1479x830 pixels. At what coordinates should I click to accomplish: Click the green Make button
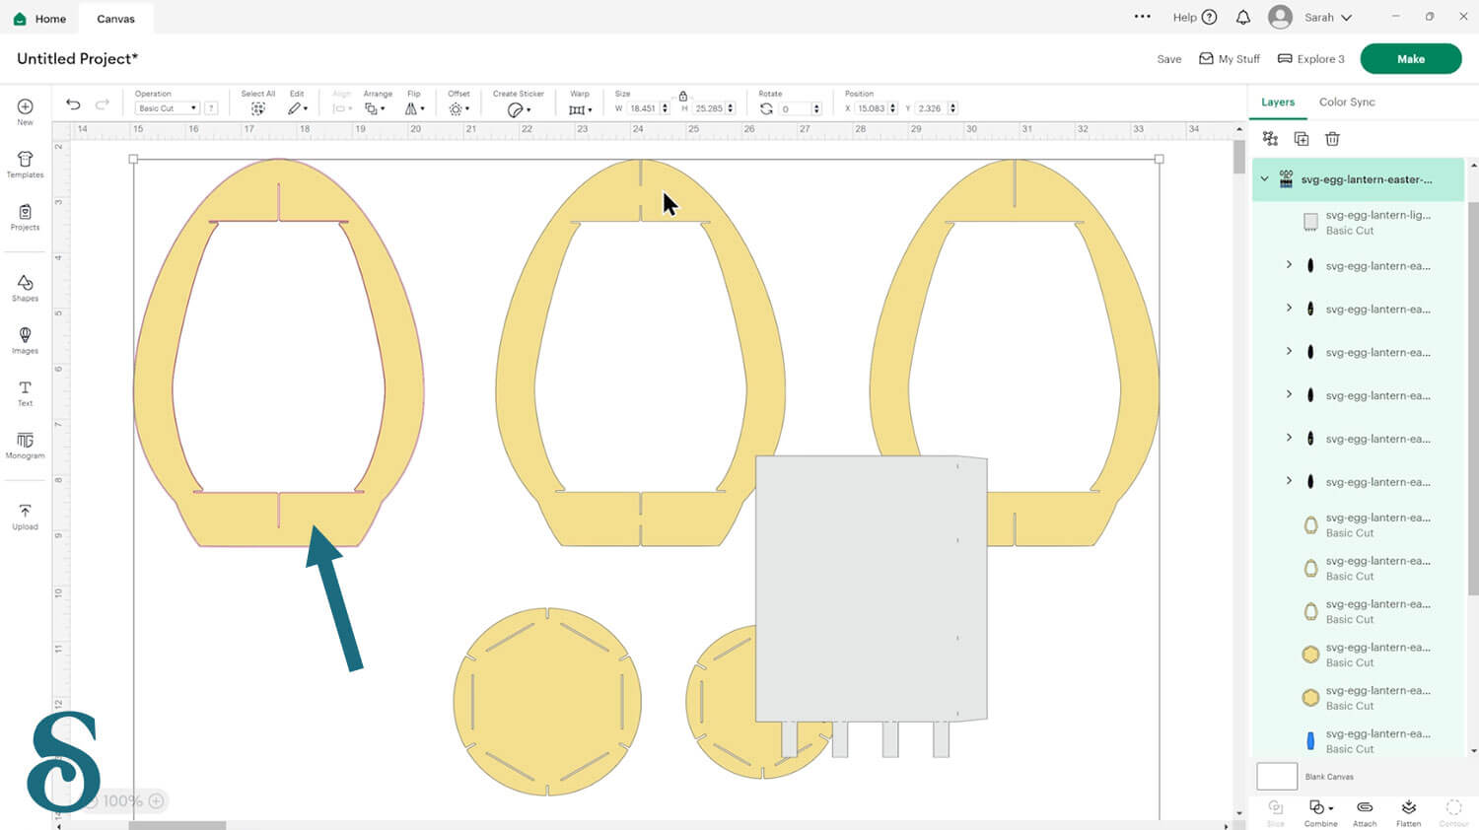1410,59
